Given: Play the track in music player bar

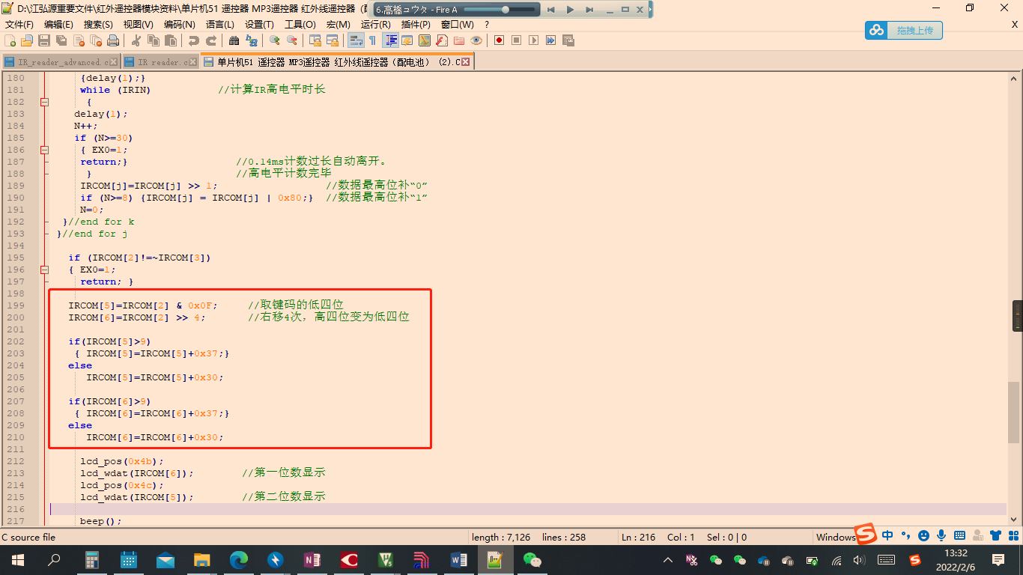Looking at the screenshot, I should 570,10.
